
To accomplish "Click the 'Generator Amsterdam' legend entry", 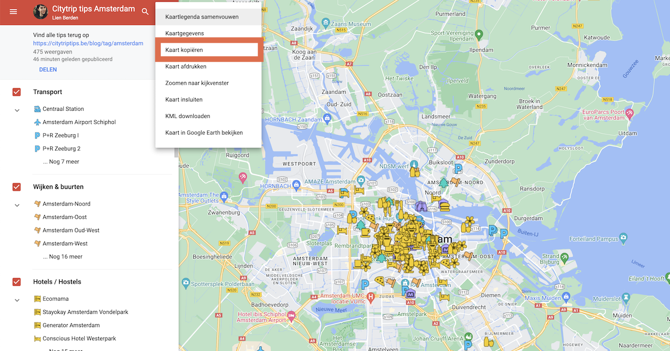I will 71,325.
